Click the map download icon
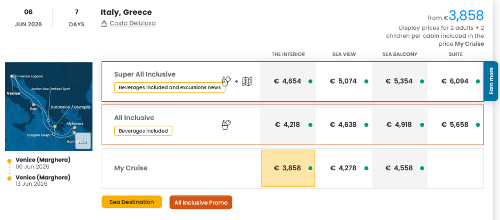Viewport: 500px width, 220px height. click(x=83, y=141)
